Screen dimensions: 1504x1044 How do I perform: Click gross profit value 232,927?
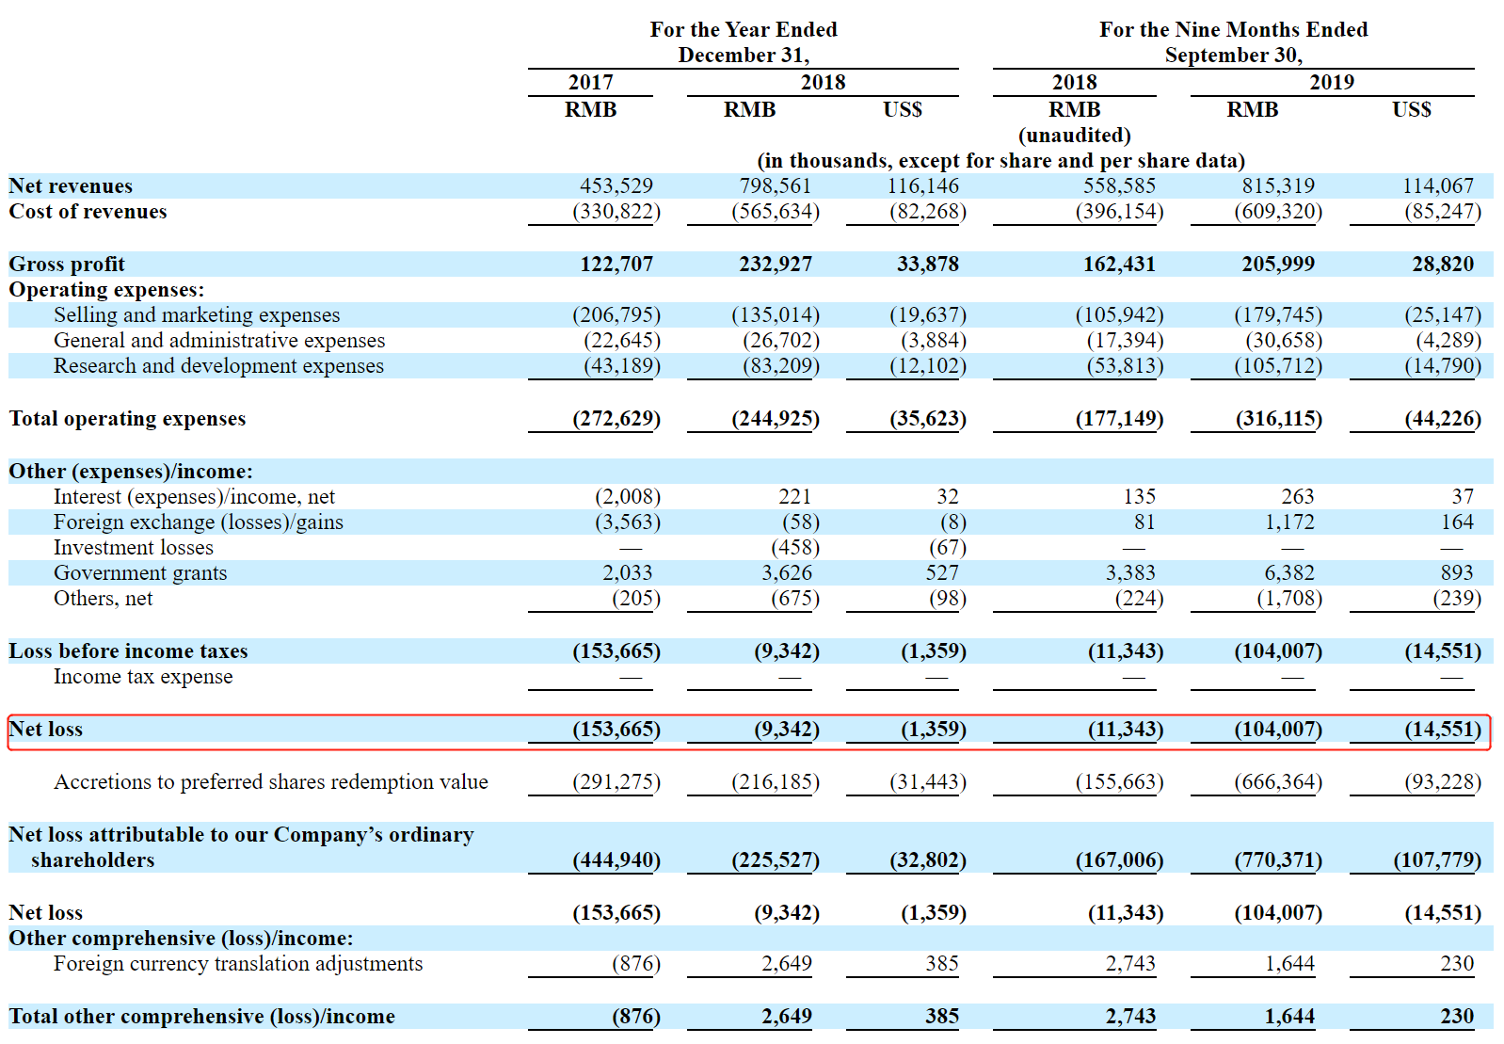[775, 265]
